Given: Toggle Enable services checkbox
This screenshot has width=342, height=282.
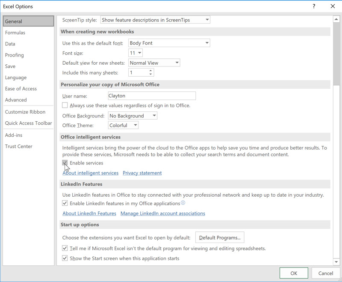Looking at the screenshot, I should [x=65, y=163].
